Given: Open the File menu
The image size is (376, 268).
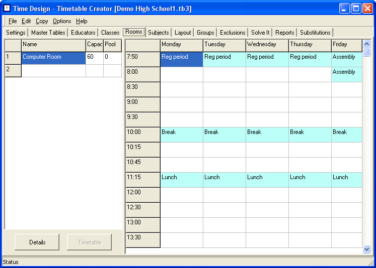Looking at the screenshot, I should [x=13, y=21].
